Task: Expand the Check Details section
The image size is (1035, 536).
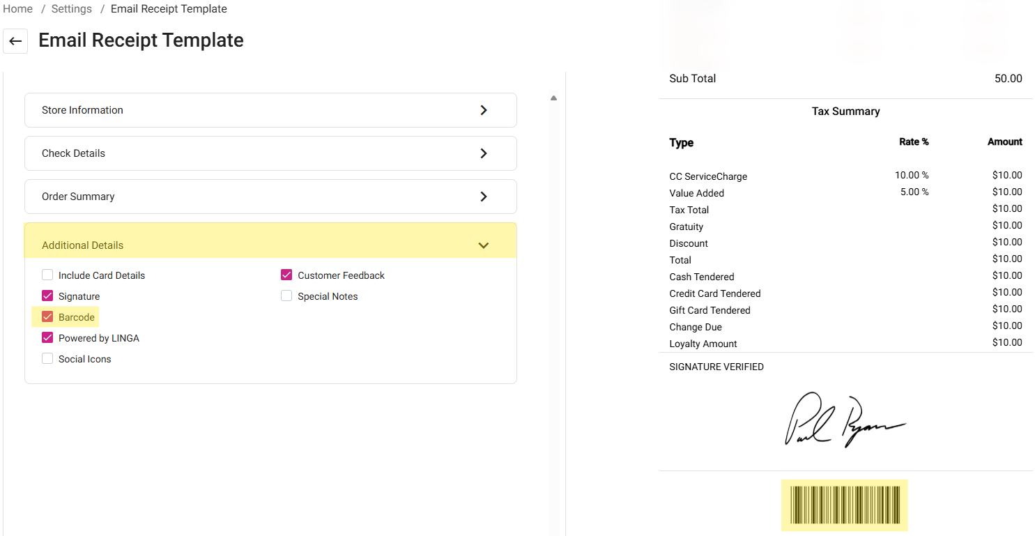Action: [270, 153]
